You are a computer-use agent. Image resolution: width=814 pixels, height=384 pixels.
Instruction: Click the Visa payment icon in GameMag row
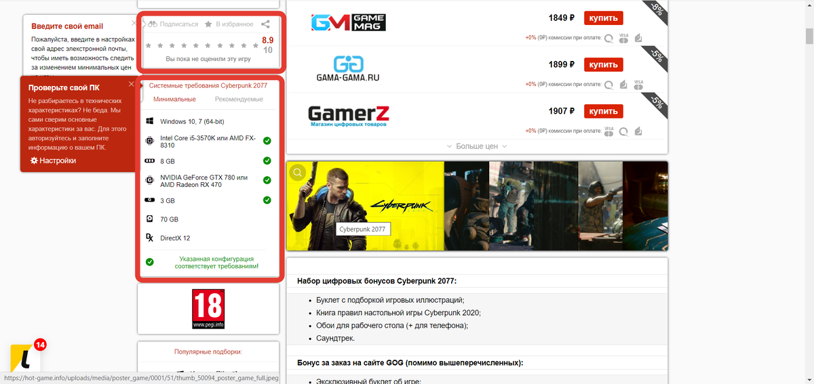[623, 38]
